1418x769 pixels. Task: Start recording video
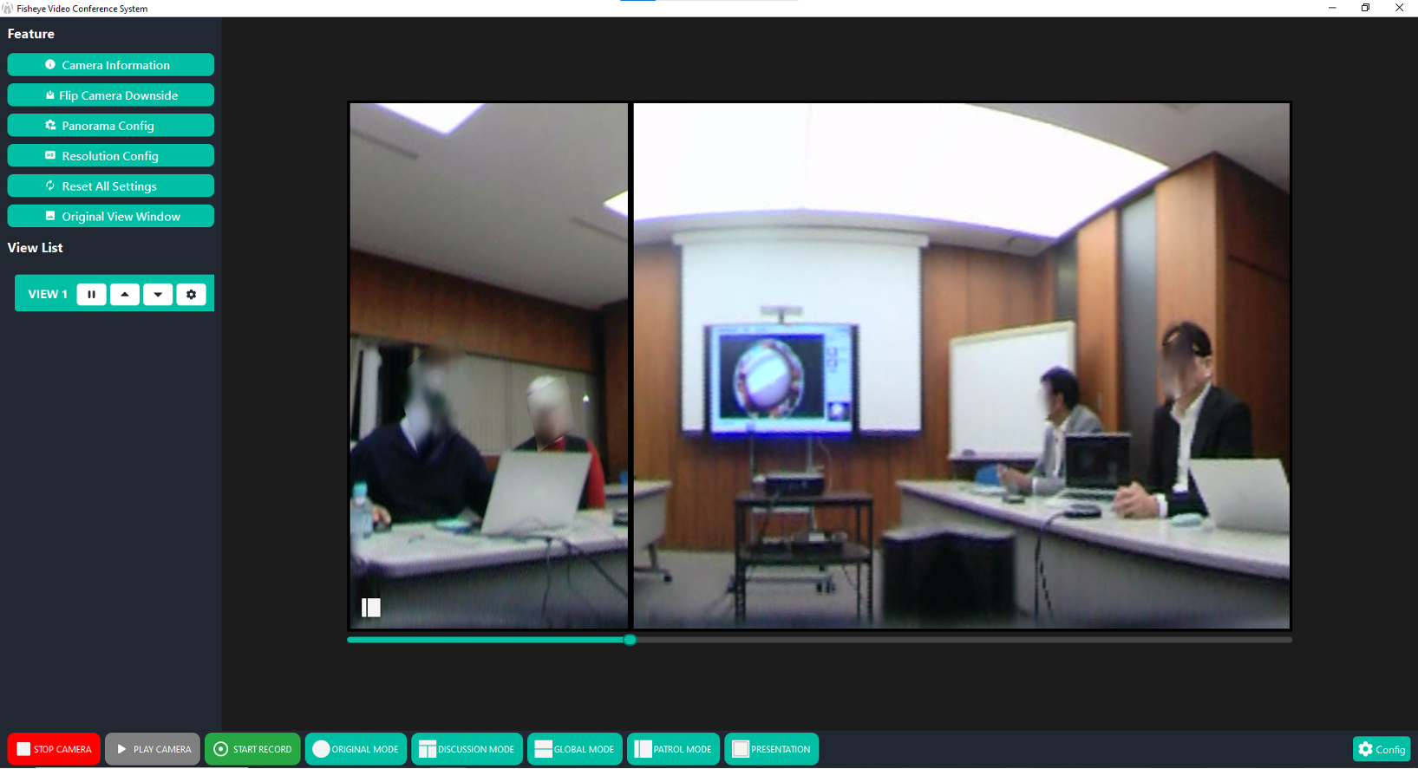(x=252, y=749)
